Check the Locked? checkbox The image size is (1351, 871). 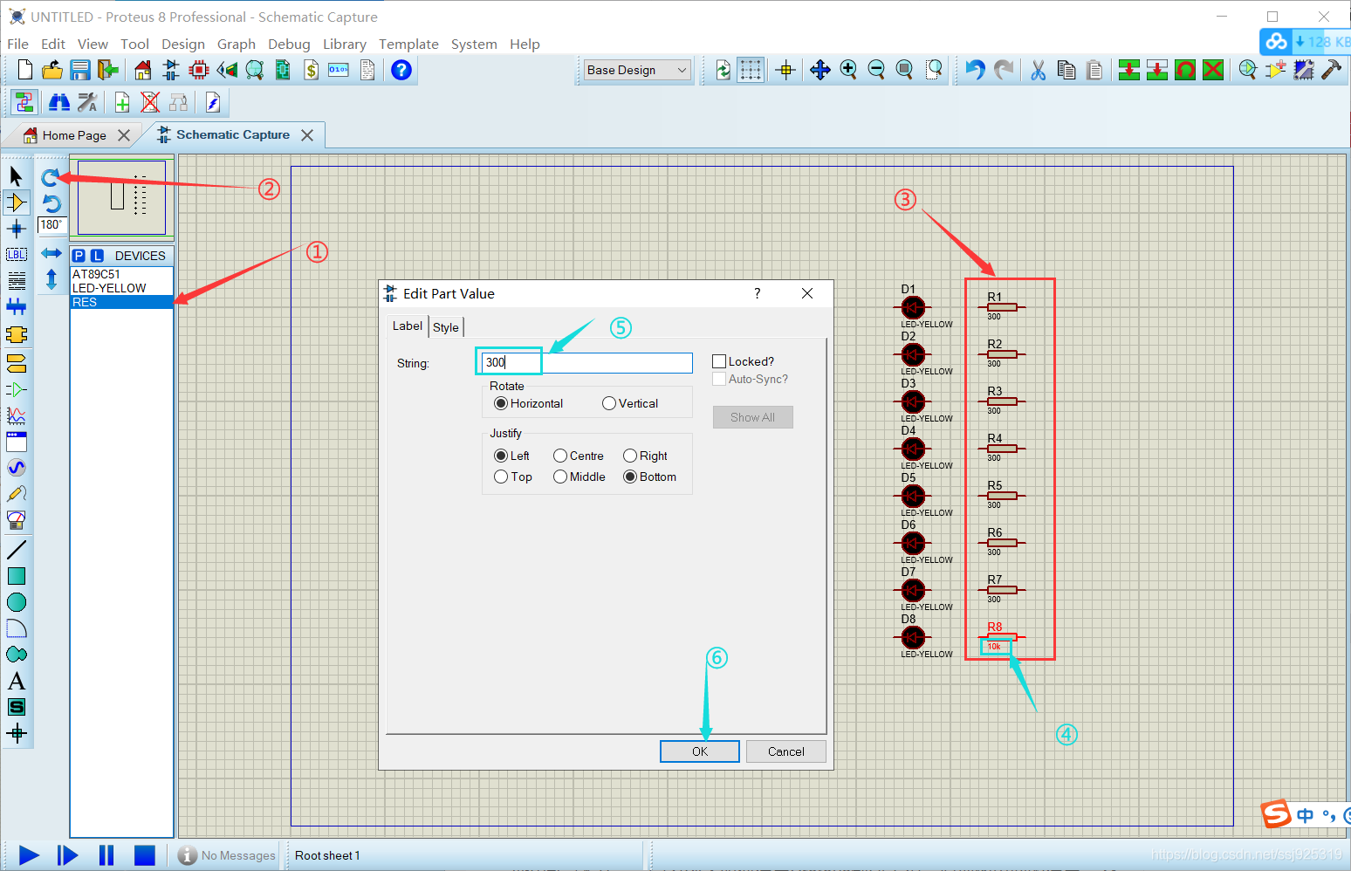pos(719,361)
